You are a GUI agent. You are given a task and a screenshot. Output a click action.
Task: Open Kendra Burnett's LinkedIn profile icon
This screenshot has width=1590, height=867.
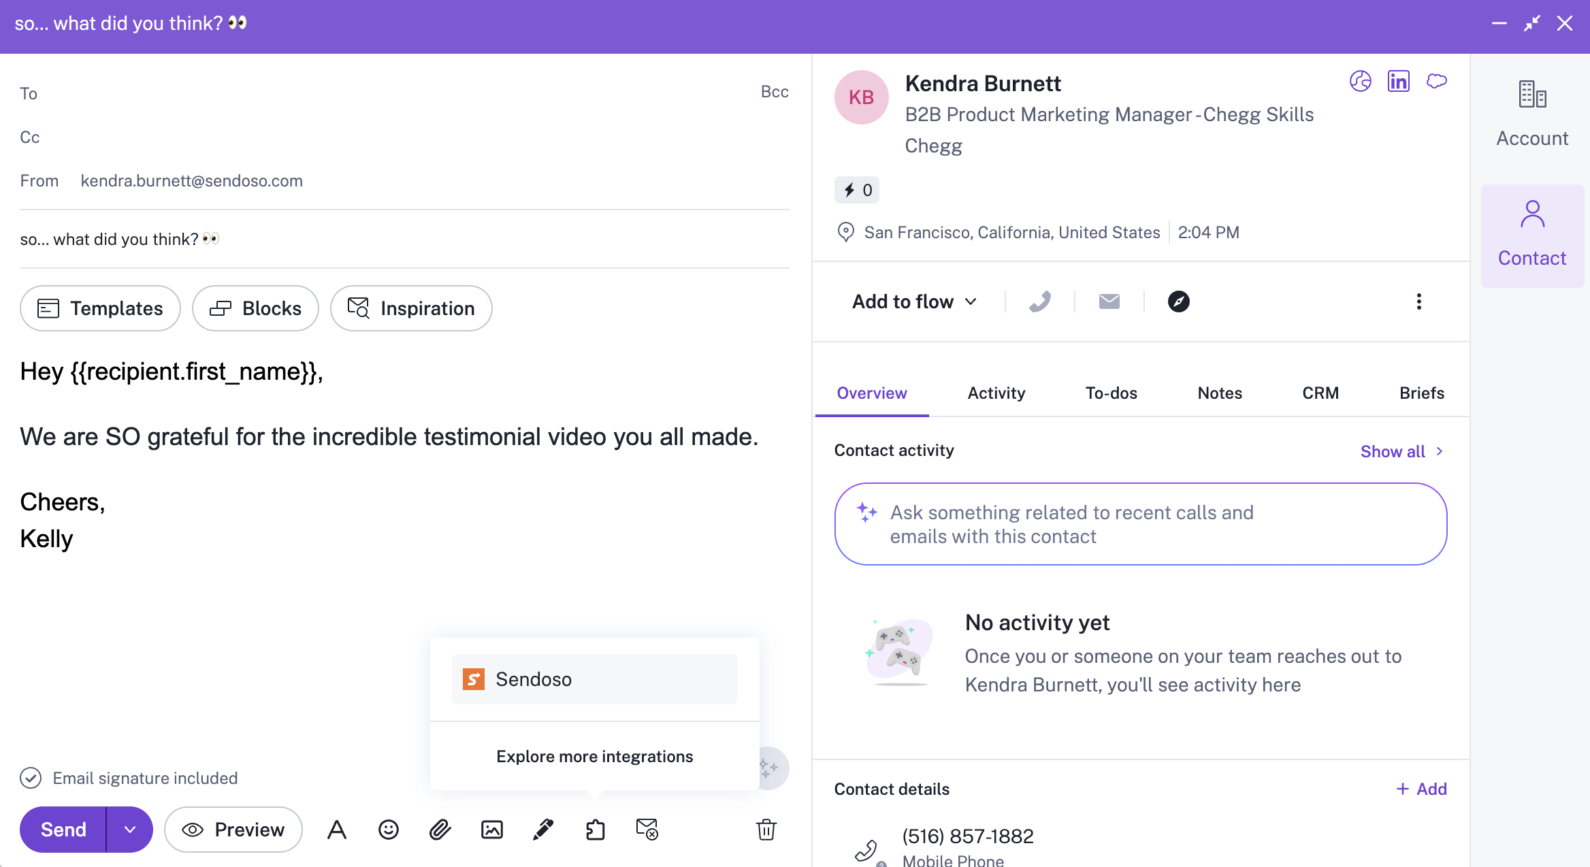[x=1398, y=82]
